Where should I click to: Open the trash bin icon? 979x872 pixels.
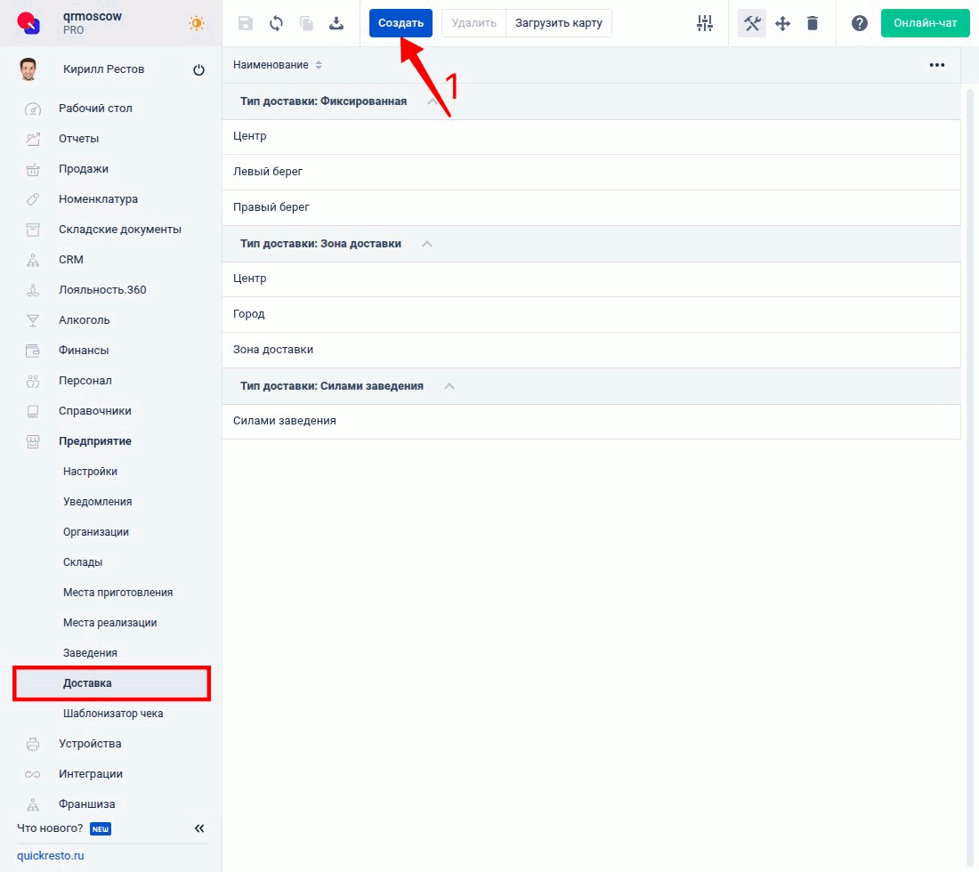point(813,23)
